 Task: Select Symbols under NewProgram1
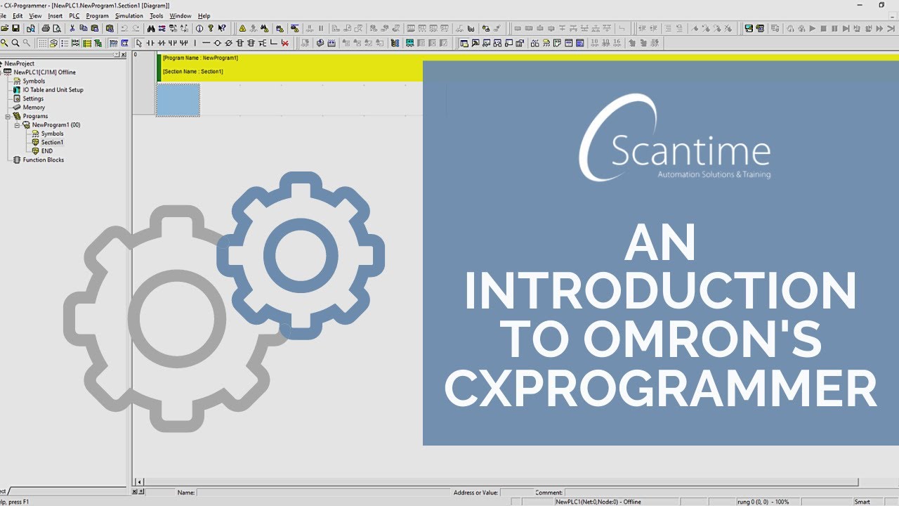[52, 134]
